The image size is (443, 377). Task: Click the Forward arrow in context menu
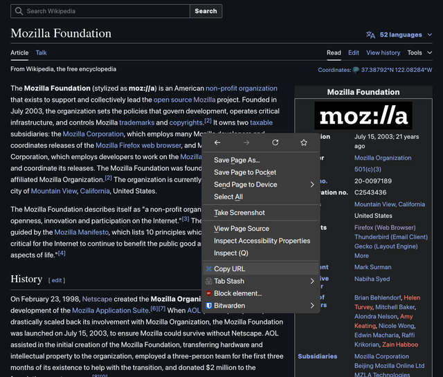246,142
